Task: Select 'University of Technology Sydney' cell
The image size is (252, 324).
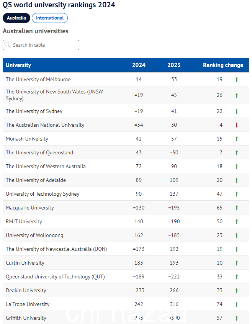Action: coord(43,194)
